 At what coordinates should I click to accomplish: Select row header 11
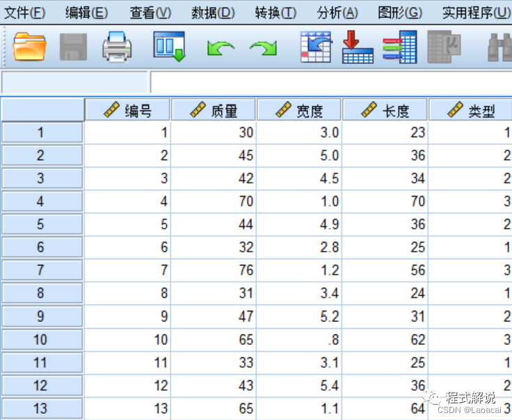[x=42, y=363]
